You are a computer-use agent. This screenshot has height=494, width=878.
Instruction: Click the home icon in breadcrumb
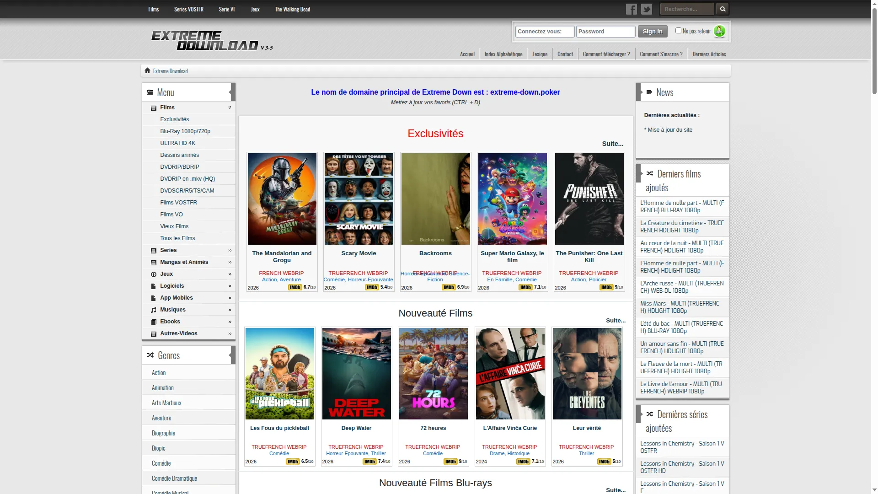point(147,70)
